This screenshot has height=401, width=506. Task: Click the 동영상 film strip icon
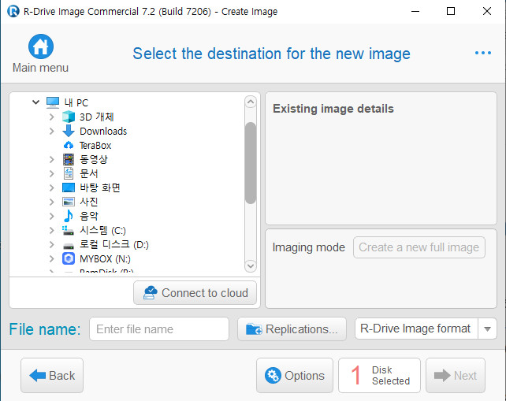tap(69, 159)
